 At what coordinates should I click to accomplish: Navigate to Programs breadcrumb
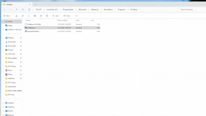tap(122, 10)
